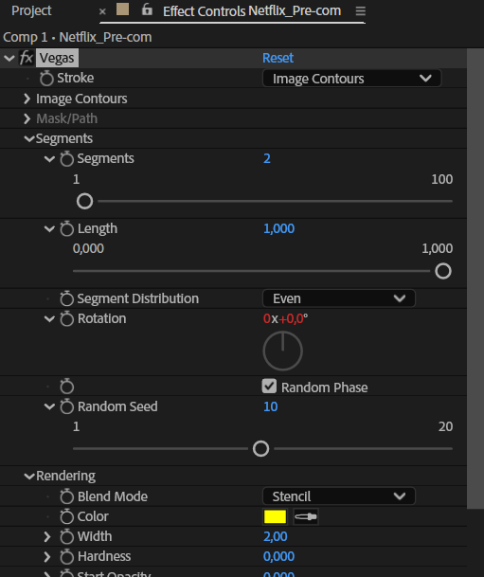This screenshot has height=577, width=484.
Task: Open the Segment Distribution Even dropdown
Action: coord(339,298)
